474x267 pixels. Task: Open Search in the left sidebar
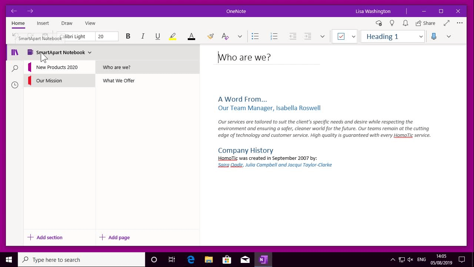14,68
